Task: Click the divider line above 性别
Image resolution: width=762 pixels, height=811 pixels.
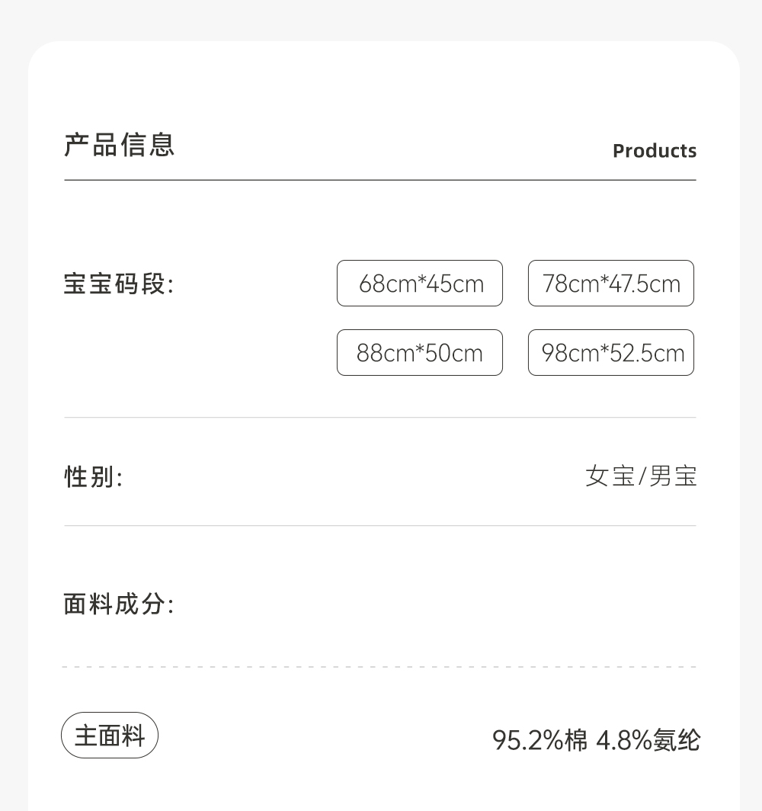Action: 380,418
